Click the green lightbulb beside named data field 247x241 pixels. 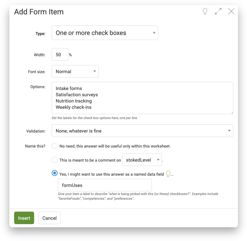pos(168,174)
